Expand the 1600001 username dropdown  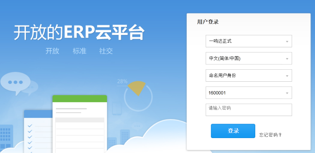click(249, 93)
